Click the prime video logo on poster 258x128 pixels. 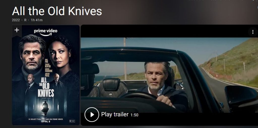click(46, 32)
